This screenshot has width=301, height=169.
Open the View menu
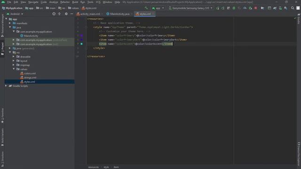tap(23, 2)
